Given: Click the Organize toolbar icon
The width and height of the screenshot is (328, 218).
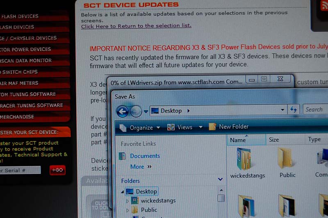Looking at the screenshot, I should pyautogui.click(x=123, y=128).
